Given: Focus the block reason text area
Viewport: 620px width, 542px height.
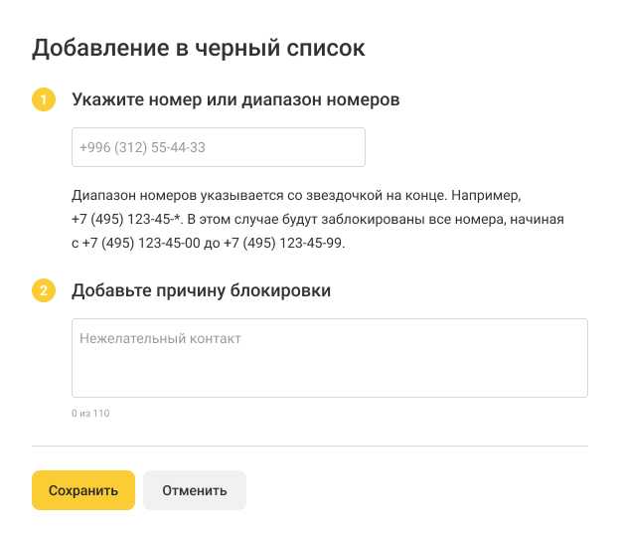Looking at the screenshot, I should click(329, 358).
